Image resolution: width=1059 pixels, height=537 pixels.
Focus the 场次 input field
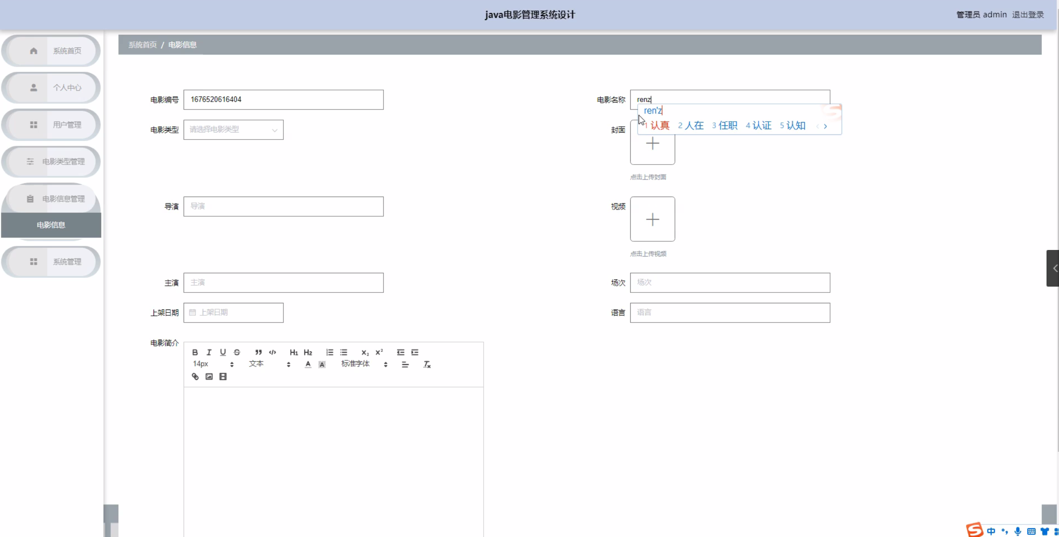(x=730, y=282)
